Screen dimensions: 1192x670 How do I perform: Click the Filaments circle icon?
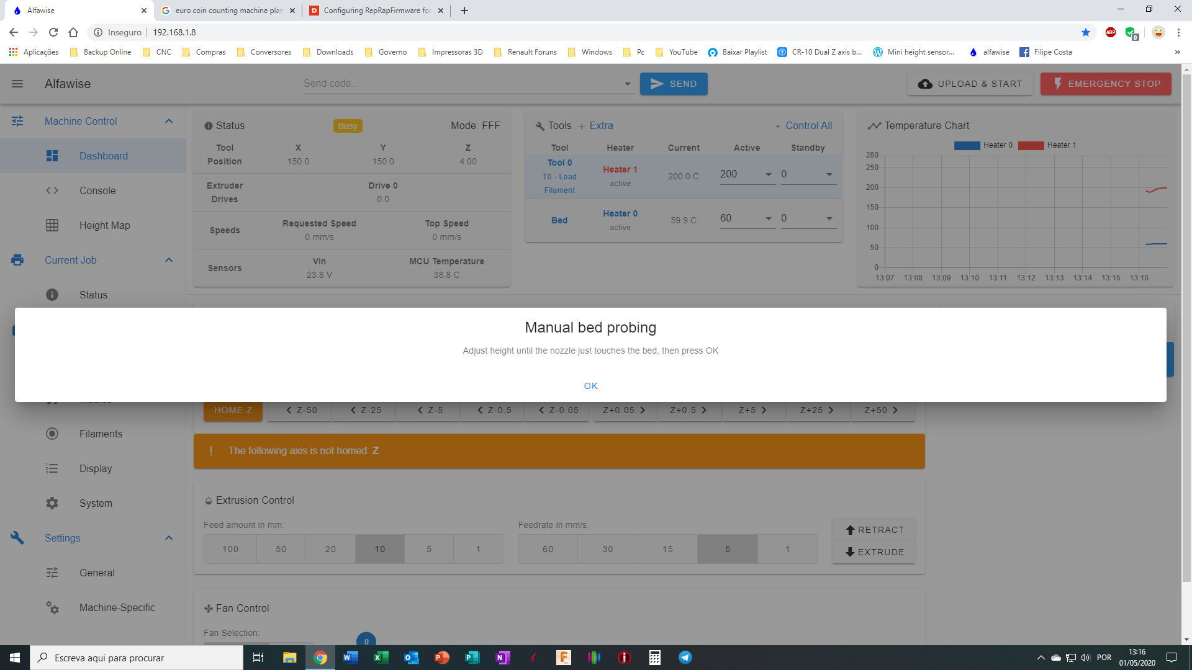point(52,434)
